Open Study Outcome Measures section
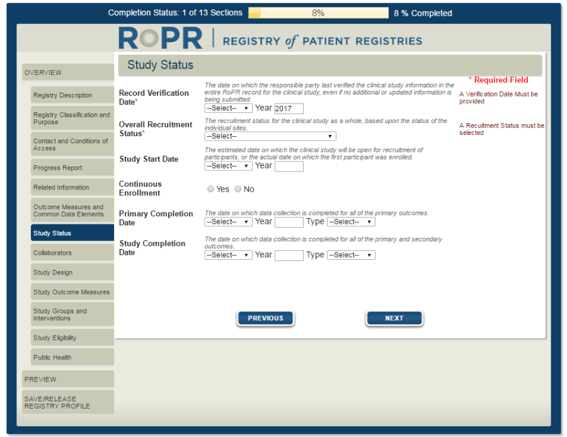Image resolution: width=567 pixels, height=437 pixels. 72,292
